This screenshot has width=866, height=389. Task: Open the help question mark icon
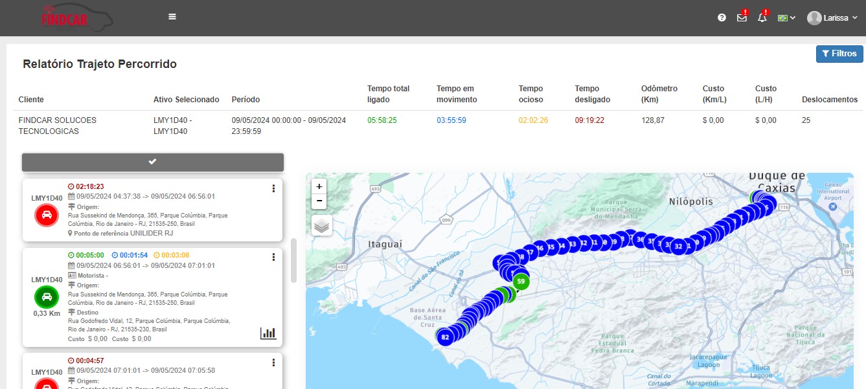(x=722, y=17)
